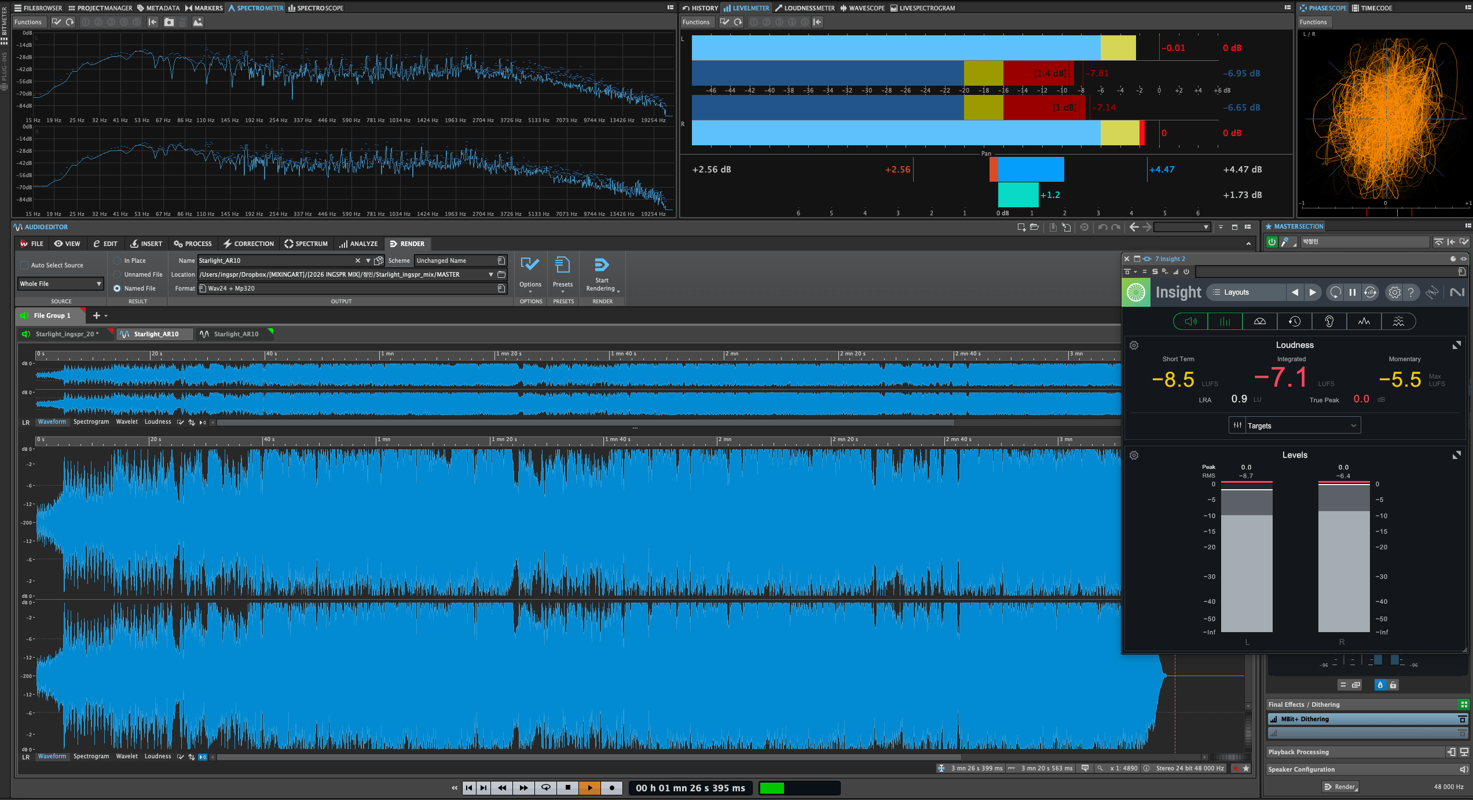Enable the Auto Select Source checkbox
This screenshot has width=1473, height=800.
(x=24, y=265)
